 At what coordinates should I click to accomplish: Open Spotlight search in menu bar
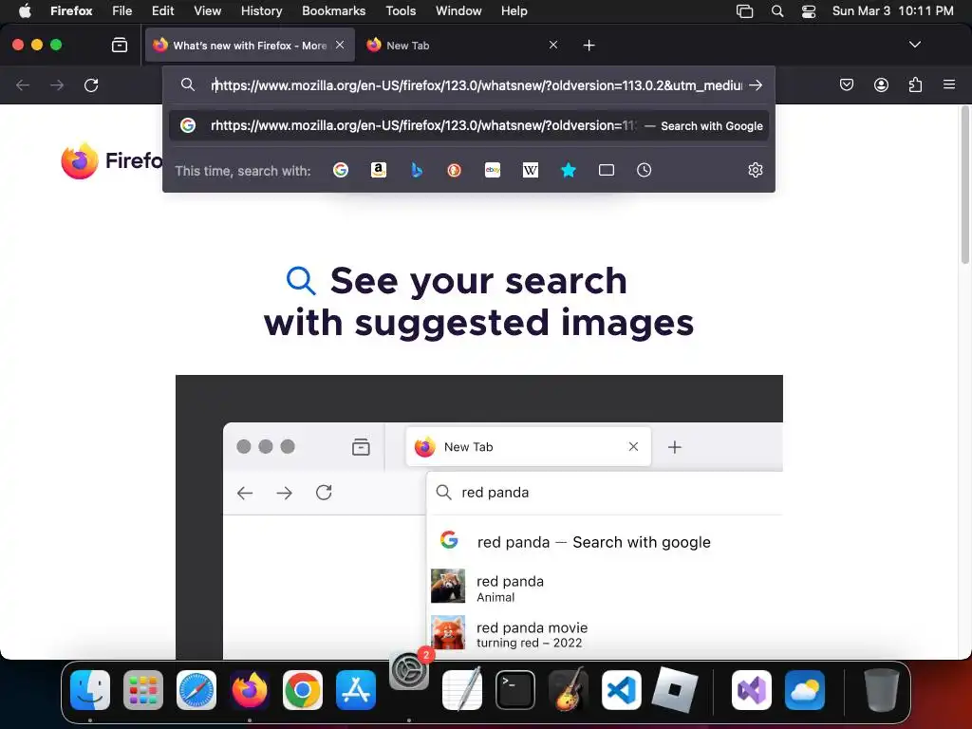tap(776, 10)
